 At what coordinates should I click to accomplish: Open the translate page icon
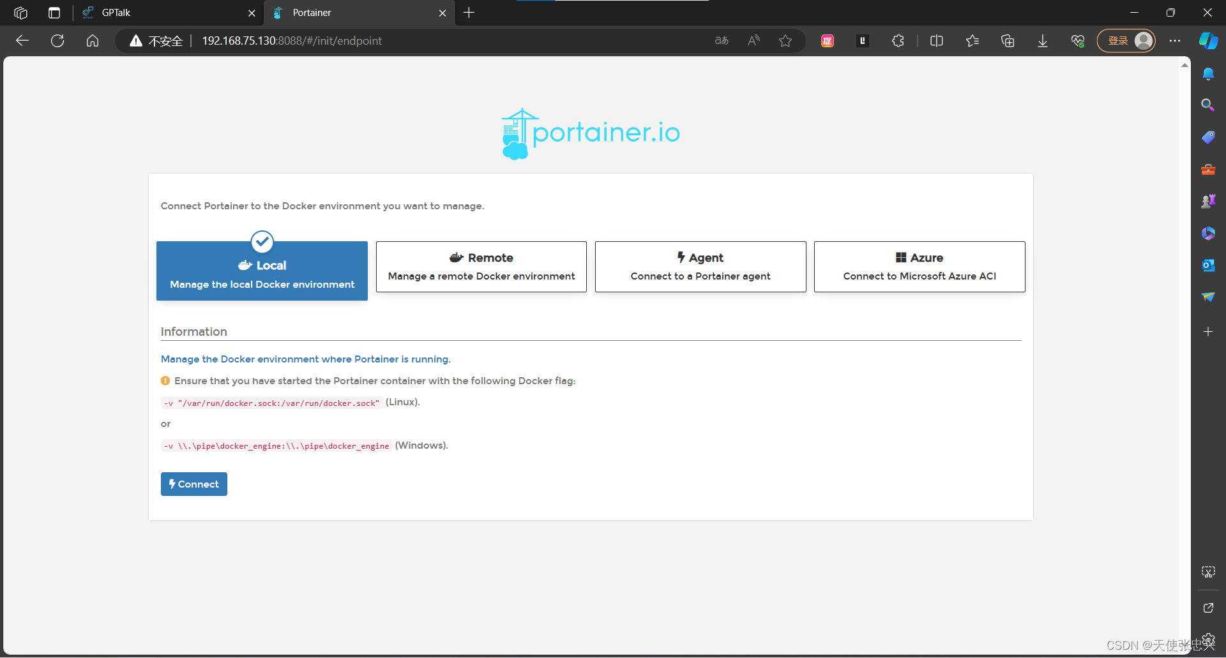point(722,41)
